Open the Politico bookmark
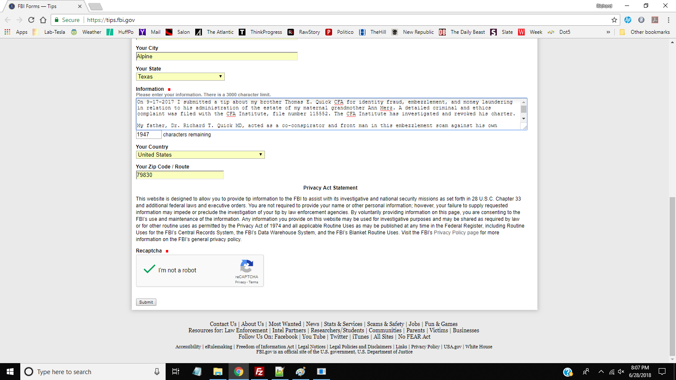This screenshot has height=380, width=676. [x=339, y=32]
